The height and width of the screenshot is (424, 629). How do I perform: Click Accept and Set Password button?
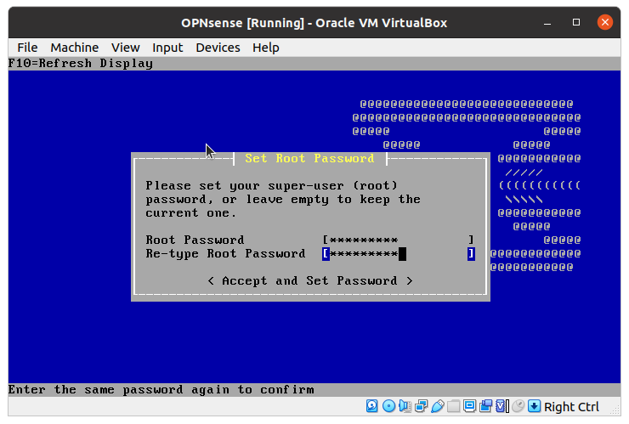tap(310, 280)
